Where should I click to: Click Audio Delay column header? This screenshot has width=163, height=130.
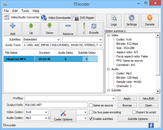(66, 53)
